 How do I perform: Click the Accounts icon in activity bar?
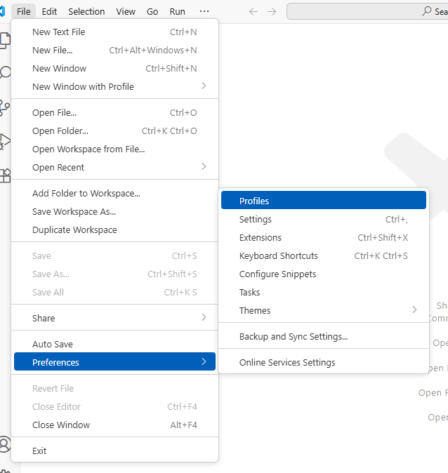point(5,444)
